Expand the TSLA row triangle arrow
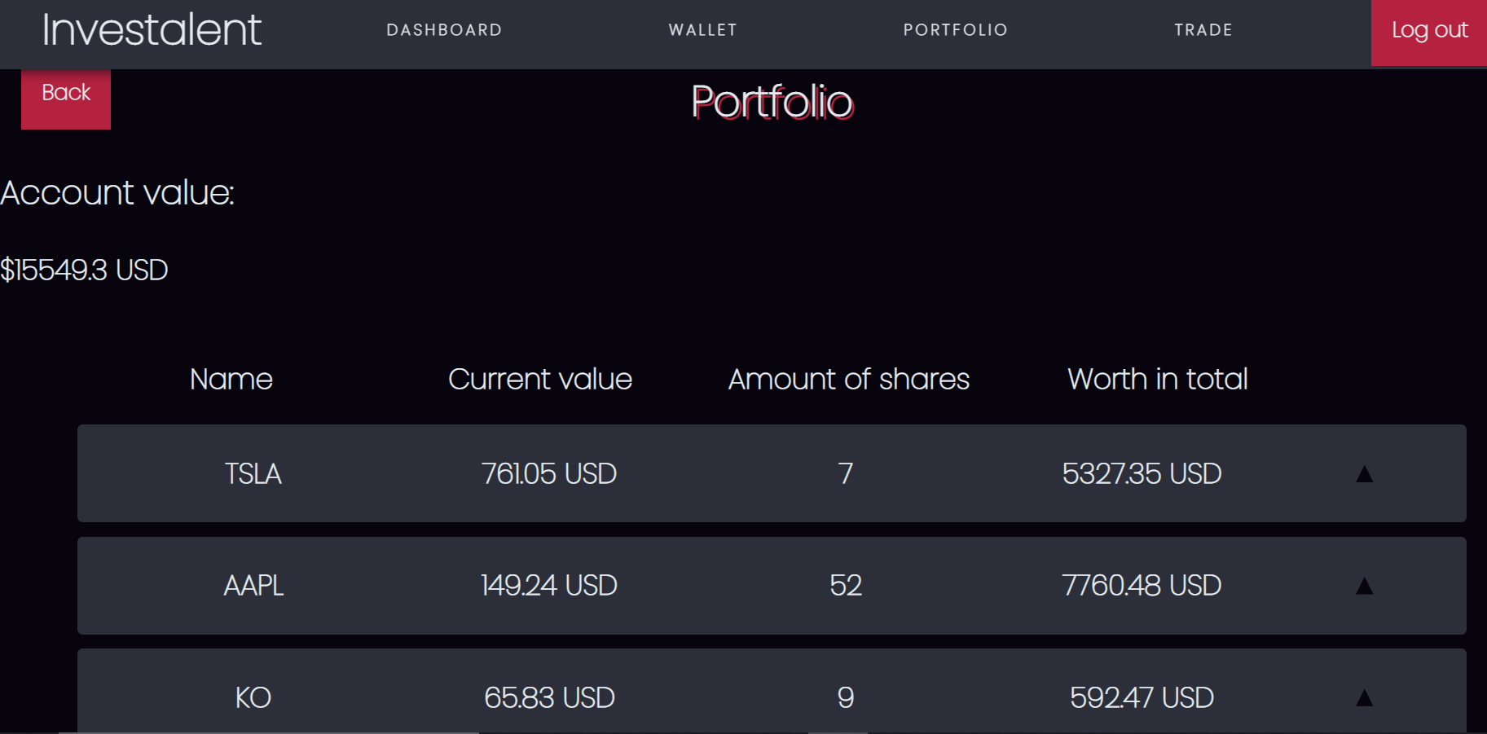Viewport: 1487px width, 734px height. click(x=1364, y=474)
